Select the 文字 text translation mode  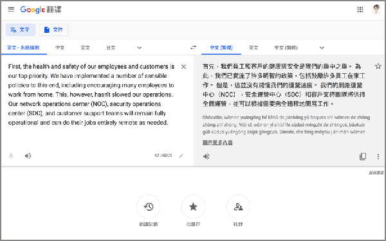pos(21,30)
